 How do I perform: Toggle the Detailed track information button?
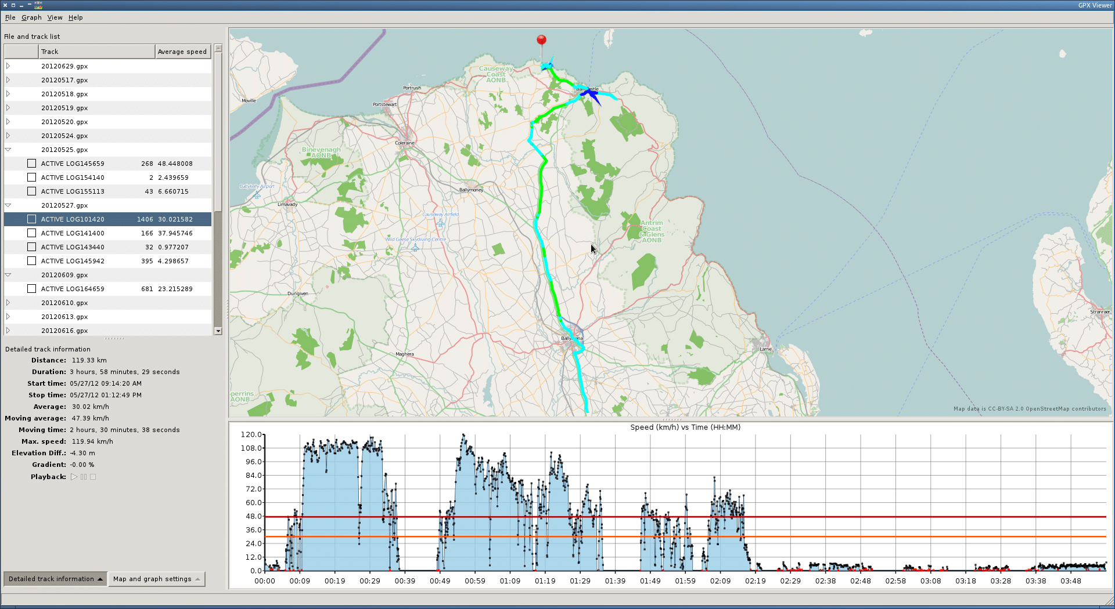55,579
